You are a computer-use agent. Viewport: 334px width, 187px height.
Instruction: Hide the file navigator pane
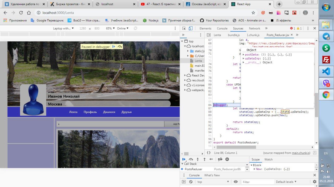[x=209, y=35]
